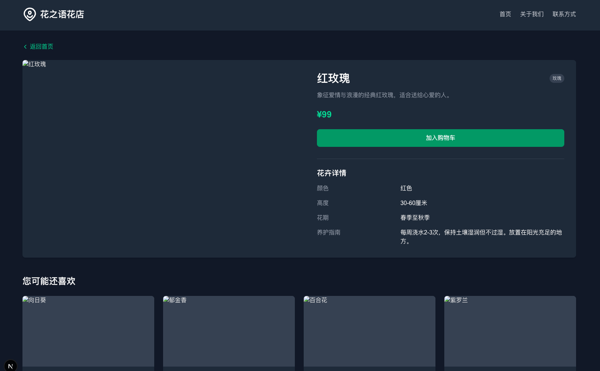
Task: Click the Next.js dev tools badge
Action: tap(11, 366)
